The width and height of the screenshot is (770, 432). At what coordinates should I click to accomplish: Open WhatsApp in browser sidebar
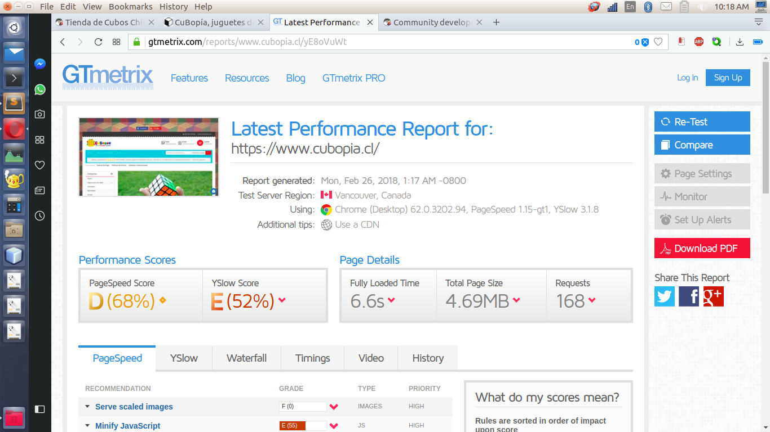click(x=40, y=89)
